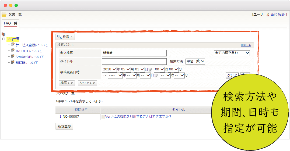
Task: Open the 全ての語を含む dropdown
Action: tap(232, 53)
